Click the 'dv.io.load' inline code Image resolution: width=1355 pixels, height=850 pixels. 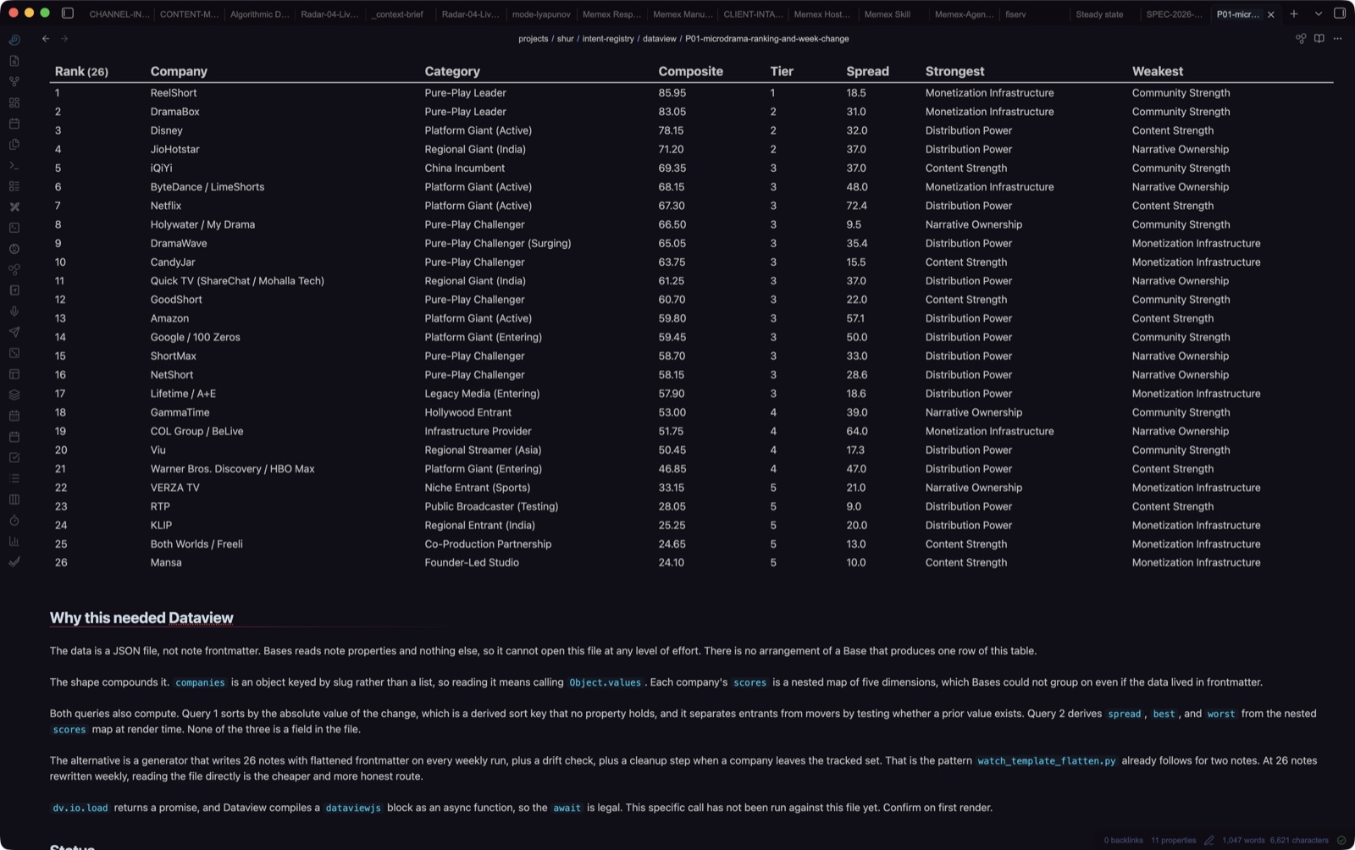80,808
